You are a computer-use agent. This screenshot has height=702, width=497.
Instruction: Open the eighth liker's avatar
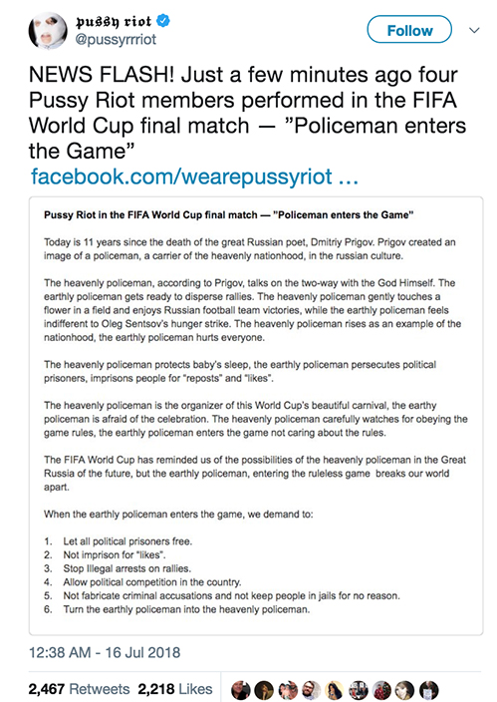pos(405,690)
